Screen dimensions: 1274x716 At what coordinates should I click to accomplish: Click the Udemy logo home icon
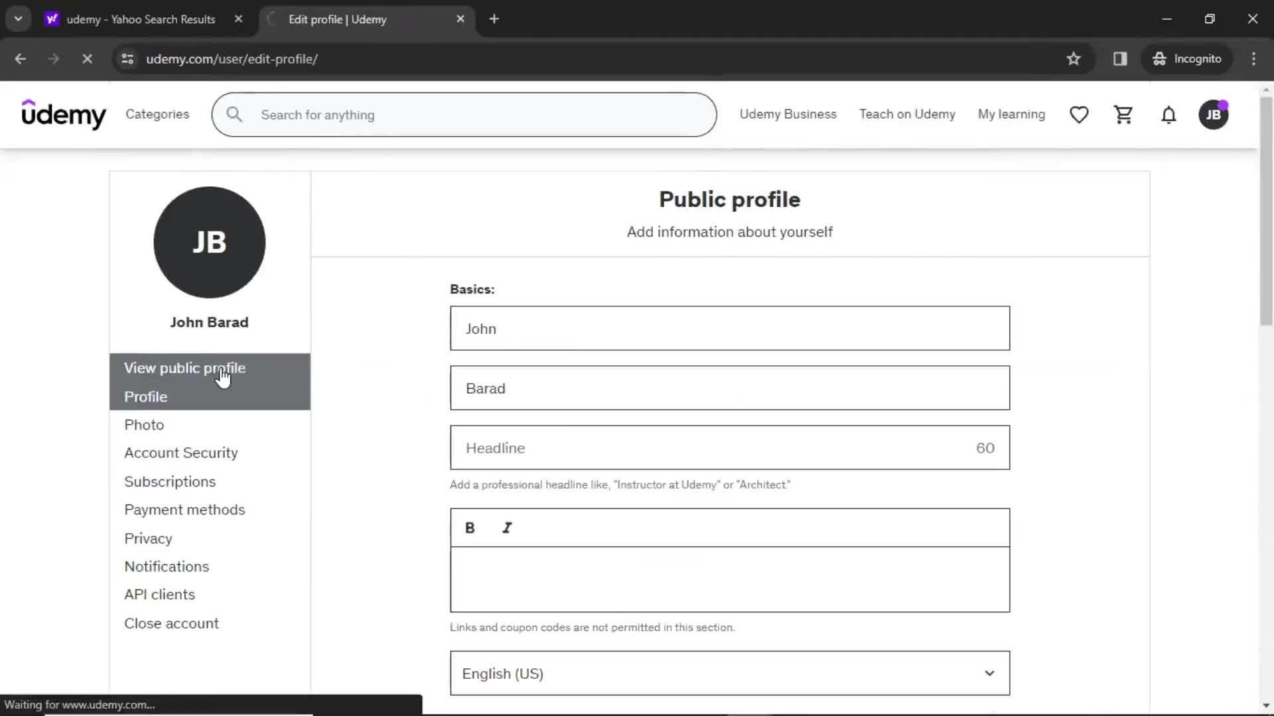click(x=64, y=115)
